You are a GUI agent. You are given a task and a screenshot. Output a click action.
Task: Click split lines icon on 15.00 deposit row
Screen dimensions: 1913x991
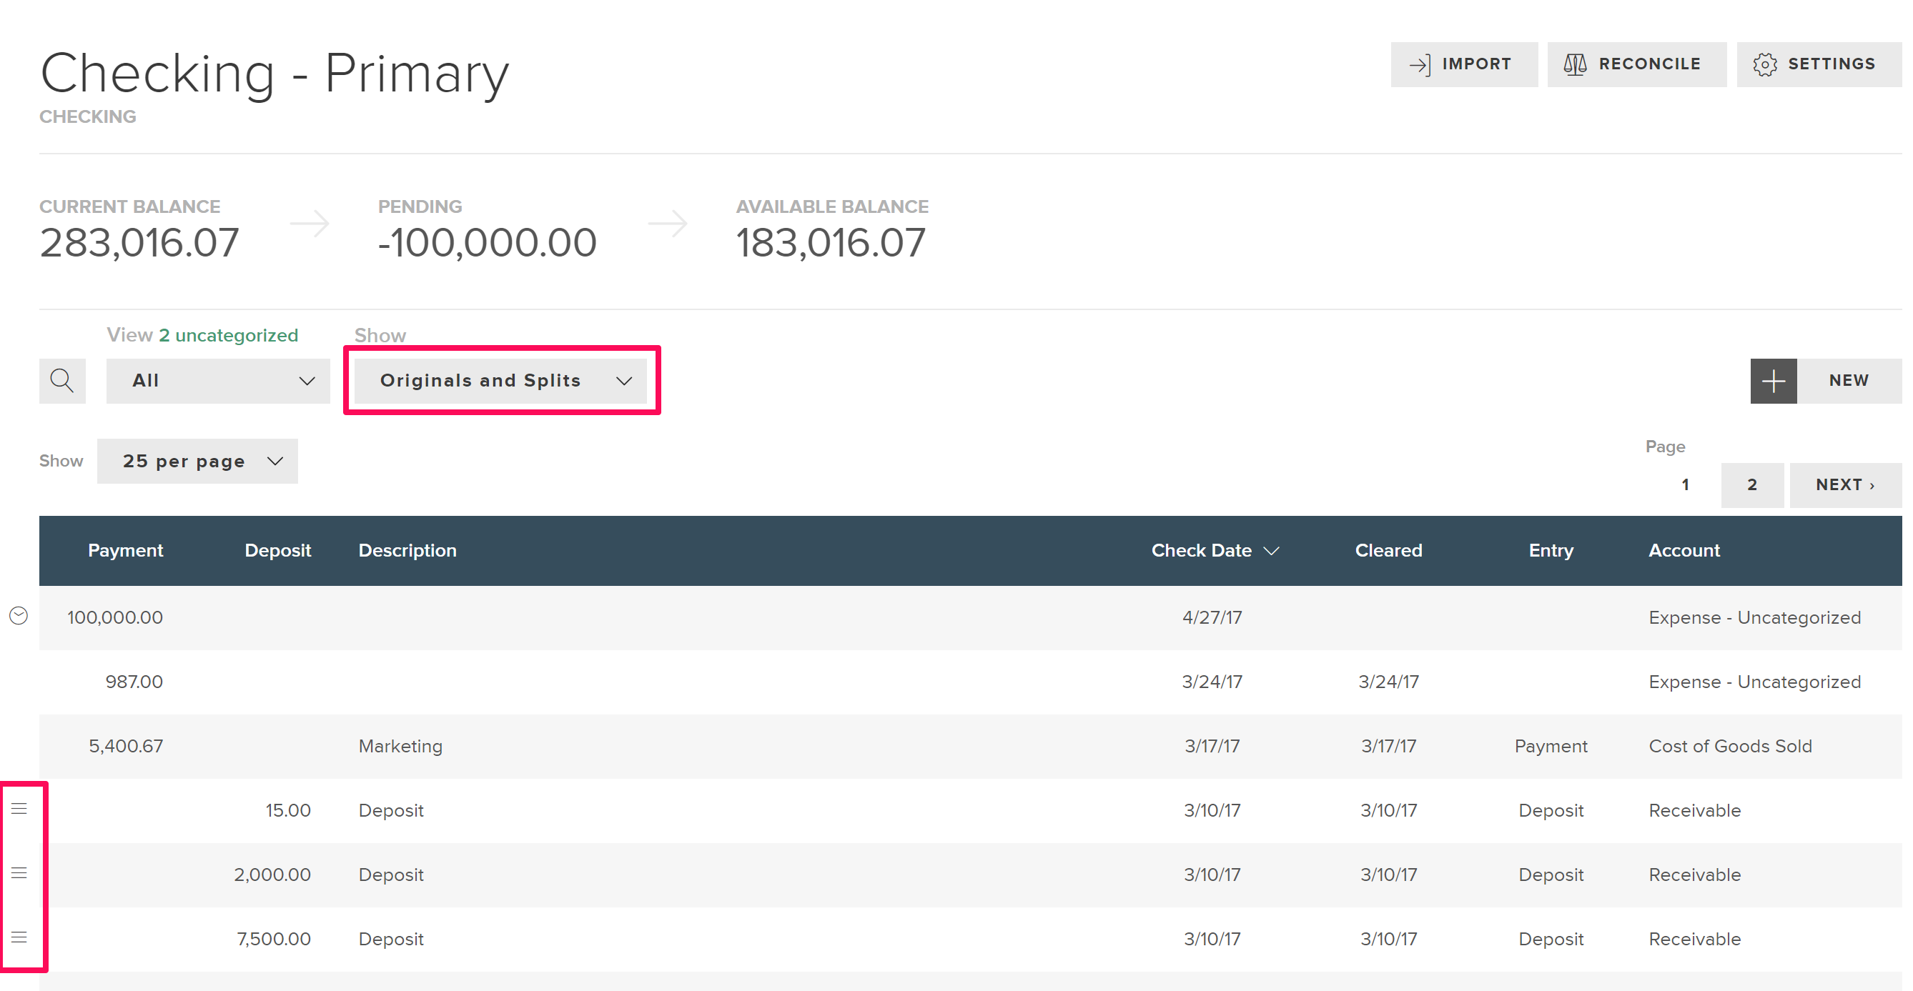coord(19,808)
